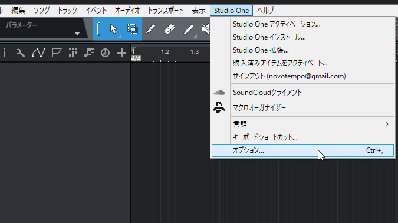Open the トランスポート menu
The image size is (398, 223).
pyautogui.click(x=166, y=11)
